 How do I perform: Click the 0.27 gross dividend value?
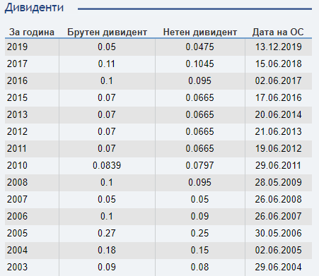tap(107, 233)
